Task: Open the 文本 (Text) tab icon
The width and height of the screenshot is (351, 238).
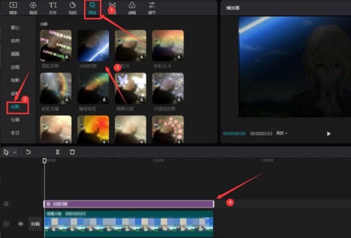Action: tap(53, 7)
